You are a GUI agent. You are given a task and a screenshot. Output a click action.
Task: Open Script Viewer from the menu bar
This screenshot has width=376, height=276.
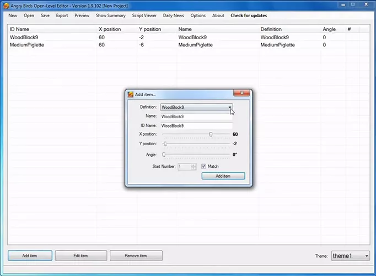point(144,15)
